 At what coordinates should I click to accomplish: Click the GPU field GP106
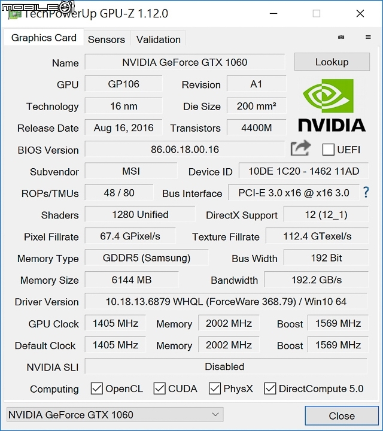pyautogui.click(x=124, y=84)
